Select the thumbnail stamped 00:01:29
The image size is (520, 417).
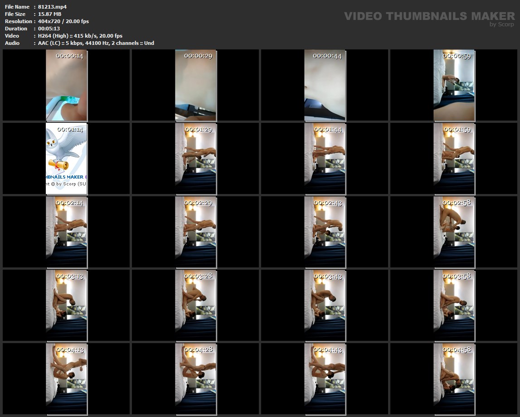[196, 159]
